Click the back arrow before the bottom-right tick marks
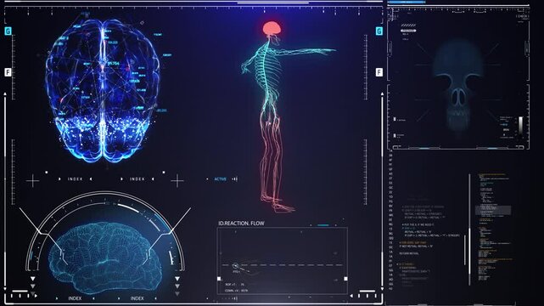 tap(351, 296)
